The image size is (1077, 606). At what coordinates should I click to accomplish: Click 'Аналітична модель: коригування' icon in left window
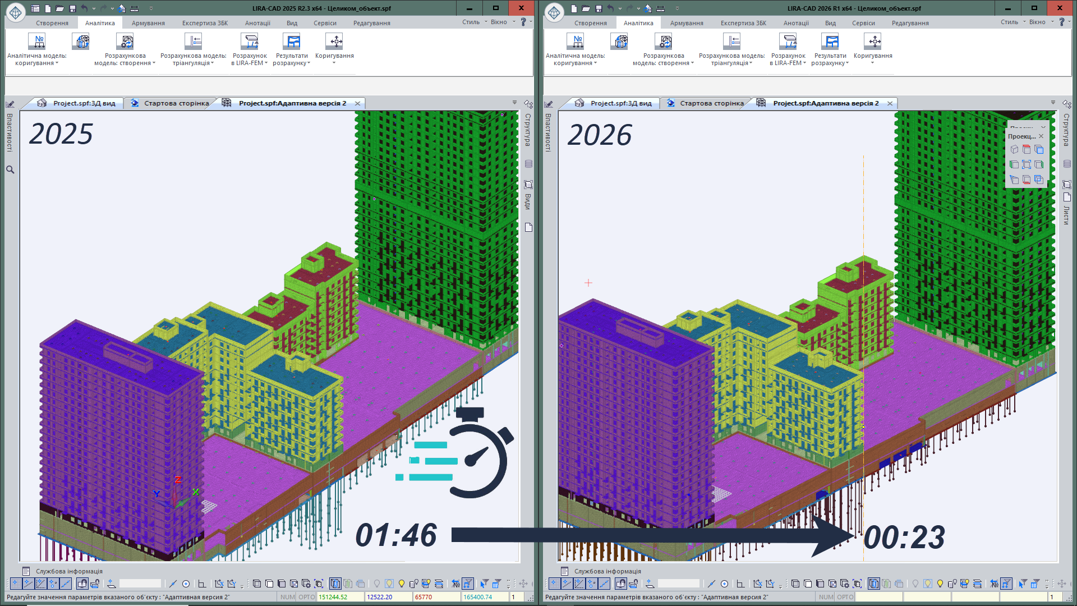pyautogui.click(x=36, y=42)
